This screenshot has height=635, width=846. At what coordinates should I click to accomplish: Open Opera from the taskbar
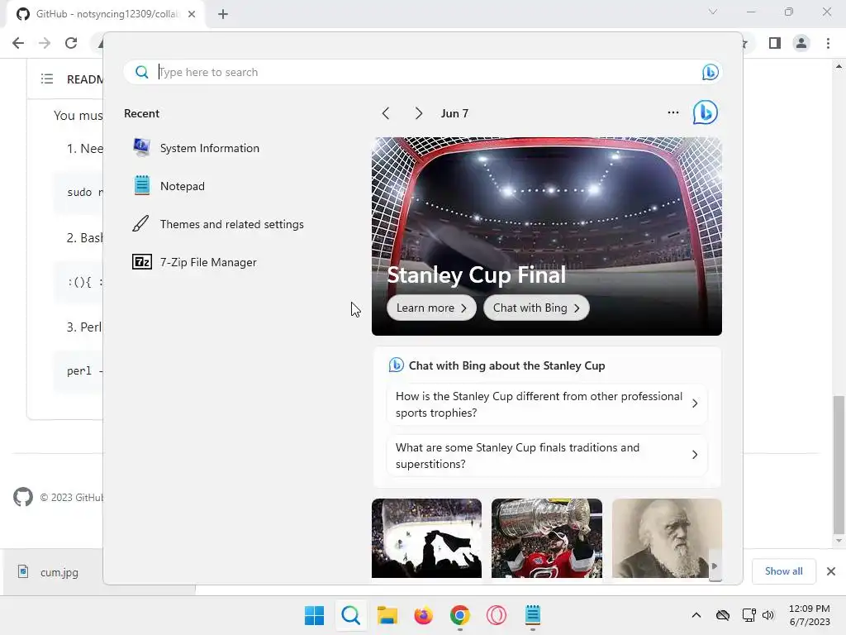click(x=496, y=615)
